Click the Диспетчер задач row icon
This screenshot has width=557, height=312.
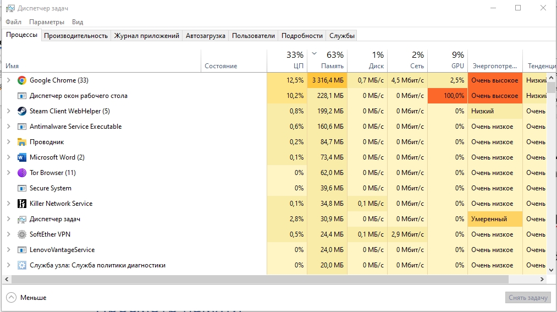click(21, 219)
